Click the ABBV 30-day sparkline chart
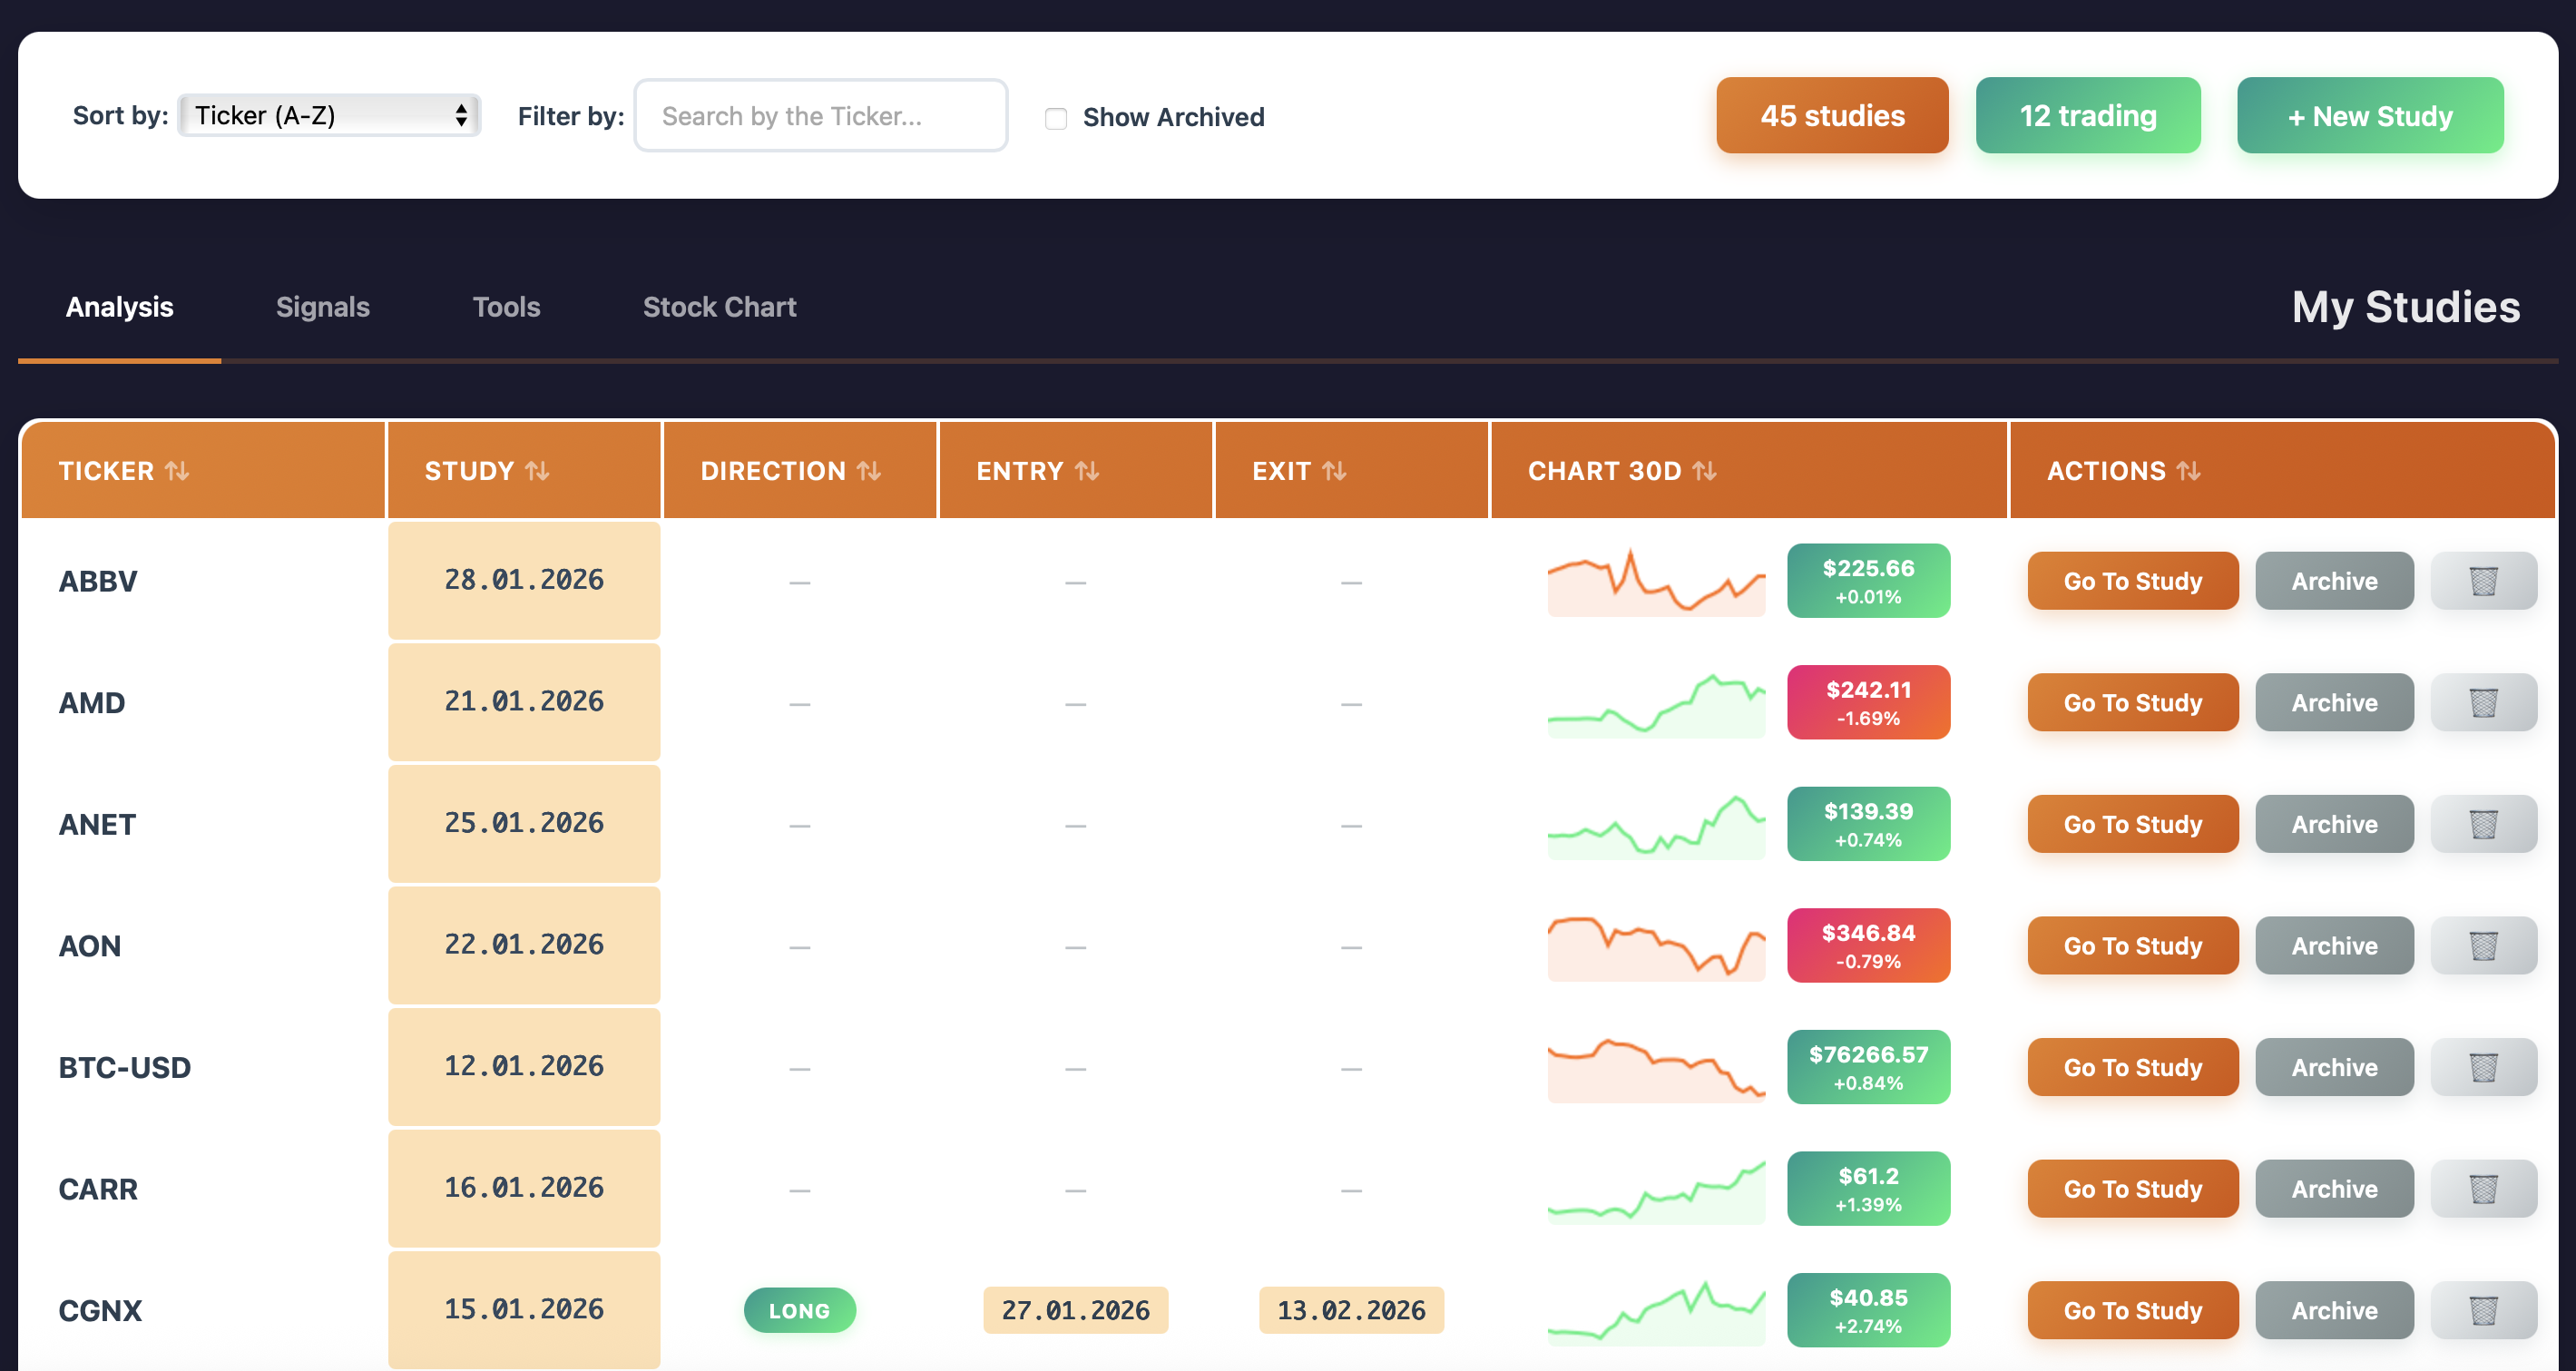 1656,580
